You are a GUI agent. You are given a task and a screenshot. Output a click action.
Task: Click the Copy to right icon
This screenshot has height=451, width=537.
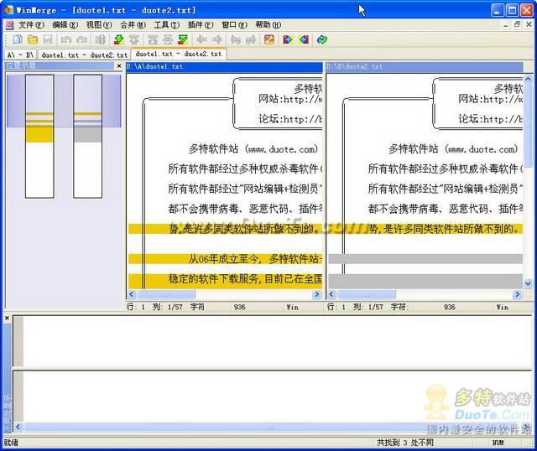[x=201, y=39]
